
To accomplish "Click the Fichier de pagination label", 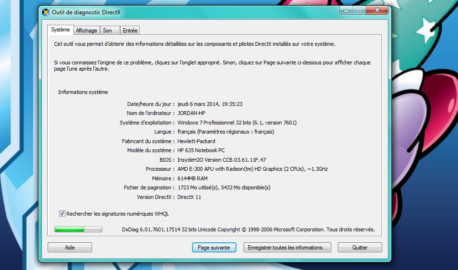I will coord(149,187).
